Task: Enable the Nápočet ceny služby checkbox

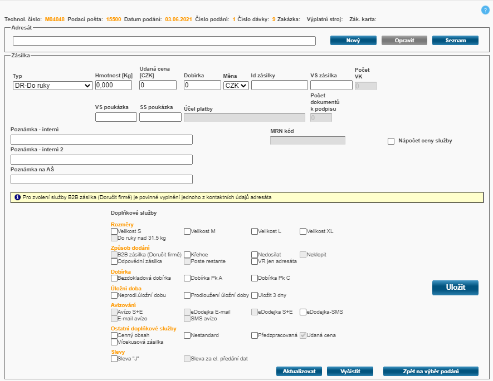Action: [391, 141]
